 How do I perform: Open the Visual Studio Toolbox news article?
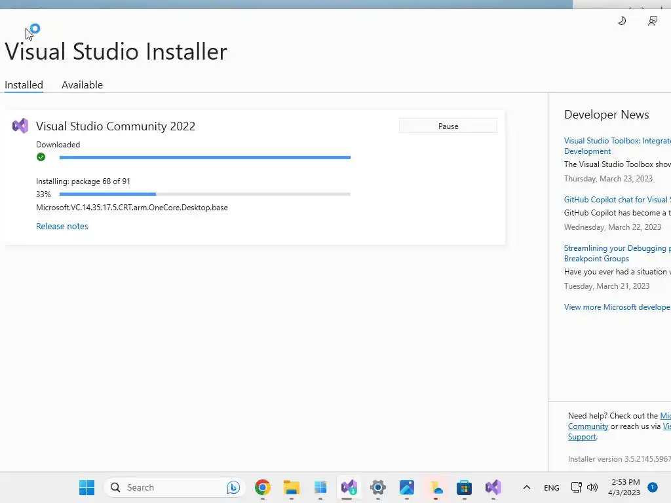click(617, 146)
